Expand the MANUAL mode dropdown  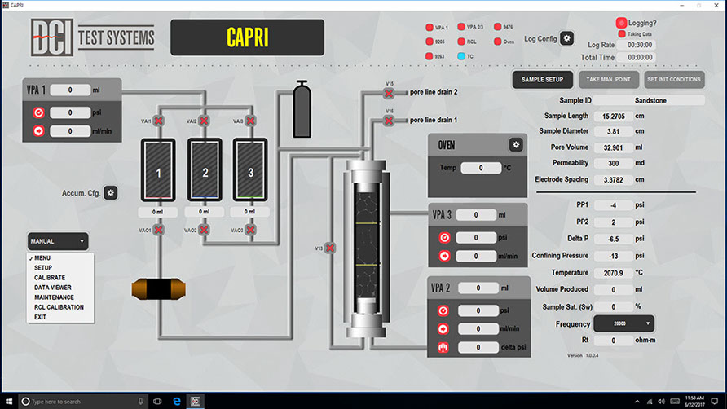(58, 241)
